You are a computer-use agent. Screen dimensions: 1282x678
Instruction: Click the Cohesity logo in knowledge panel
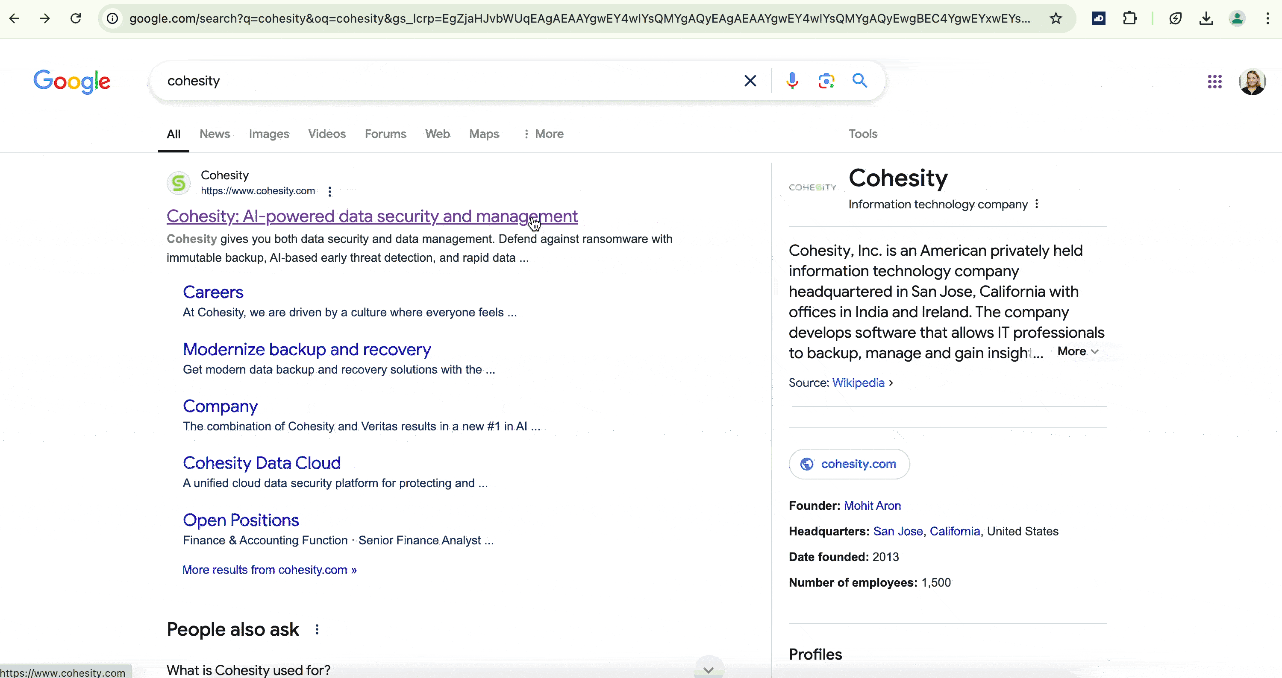coord(812,187)
